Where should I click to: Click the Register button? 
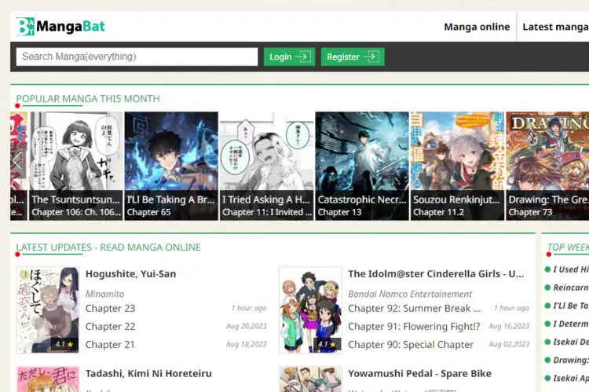(353, 57)
